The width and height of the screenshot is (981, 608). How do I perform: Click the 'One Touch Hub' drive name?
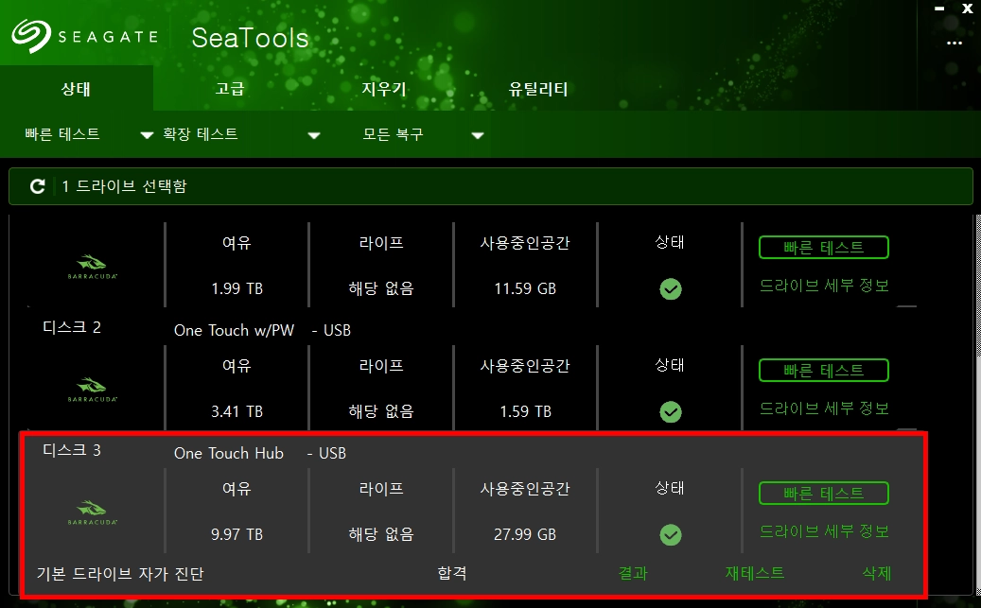[228, 453]
